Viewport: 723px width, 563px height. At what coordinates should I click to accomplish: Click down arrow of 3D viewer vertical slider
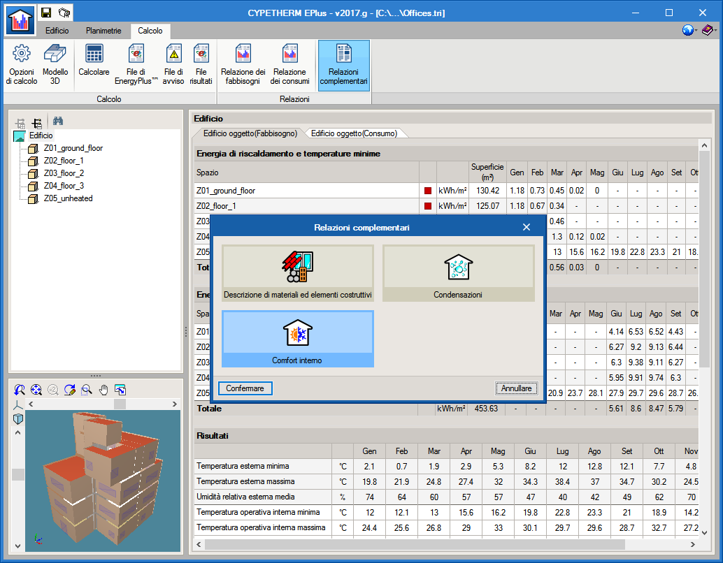coord(17,546)
